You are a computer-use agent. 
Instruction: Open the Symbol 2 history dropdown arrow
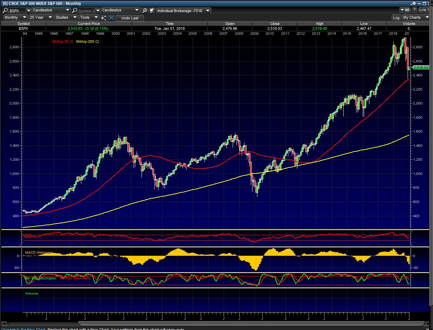tap(98, 11)
